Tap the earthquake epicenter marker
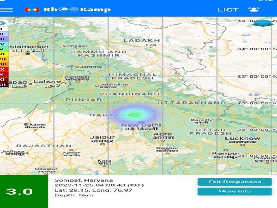 click(x=135, y=115)
